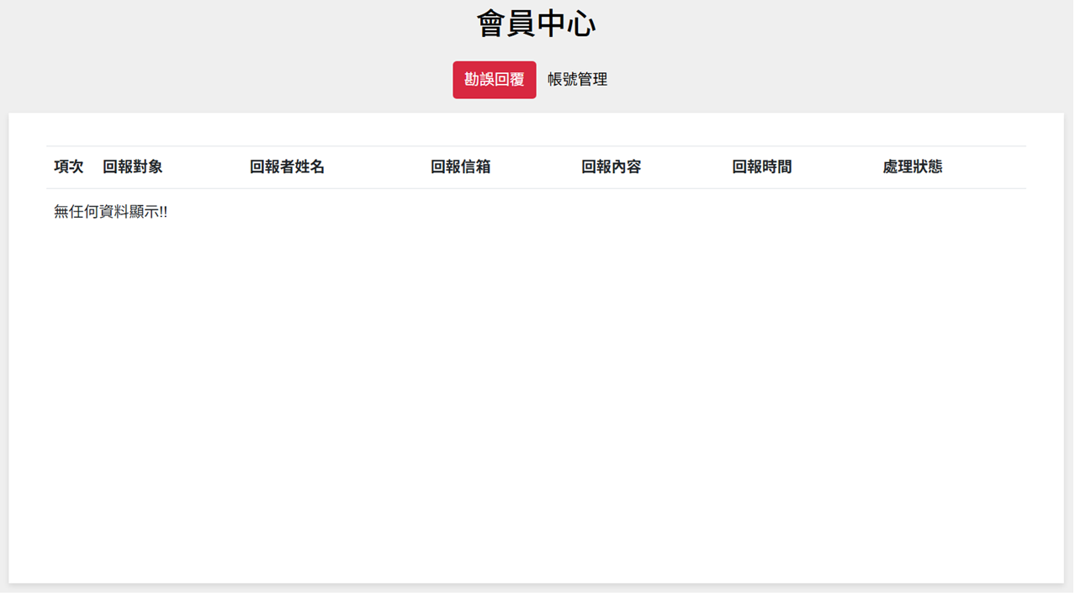
Task: Click the 回報時間 column header
Action: (x=761, y=167)
